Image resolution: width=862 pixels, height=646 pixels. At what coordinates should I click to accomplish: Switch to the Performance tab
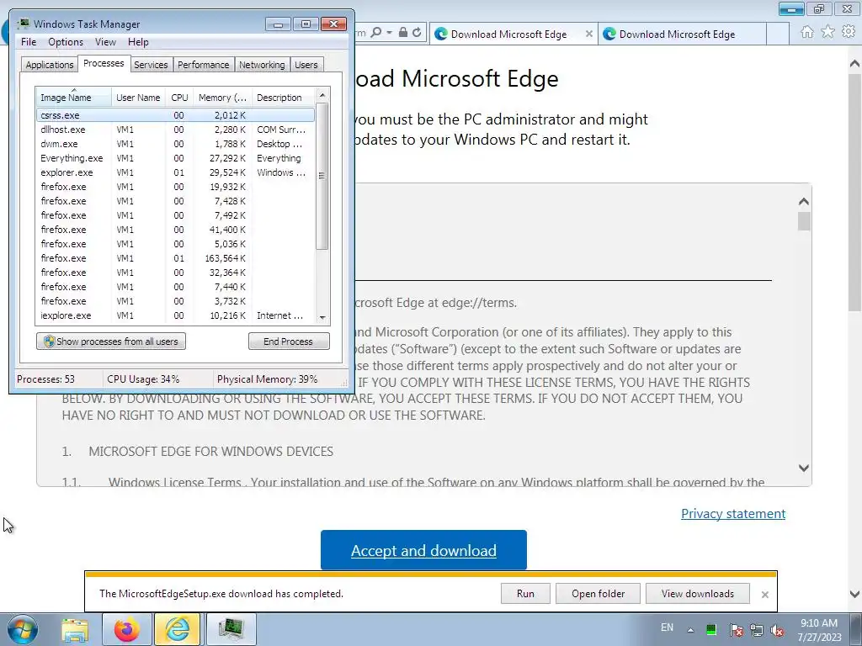click(x=204, y=65)
